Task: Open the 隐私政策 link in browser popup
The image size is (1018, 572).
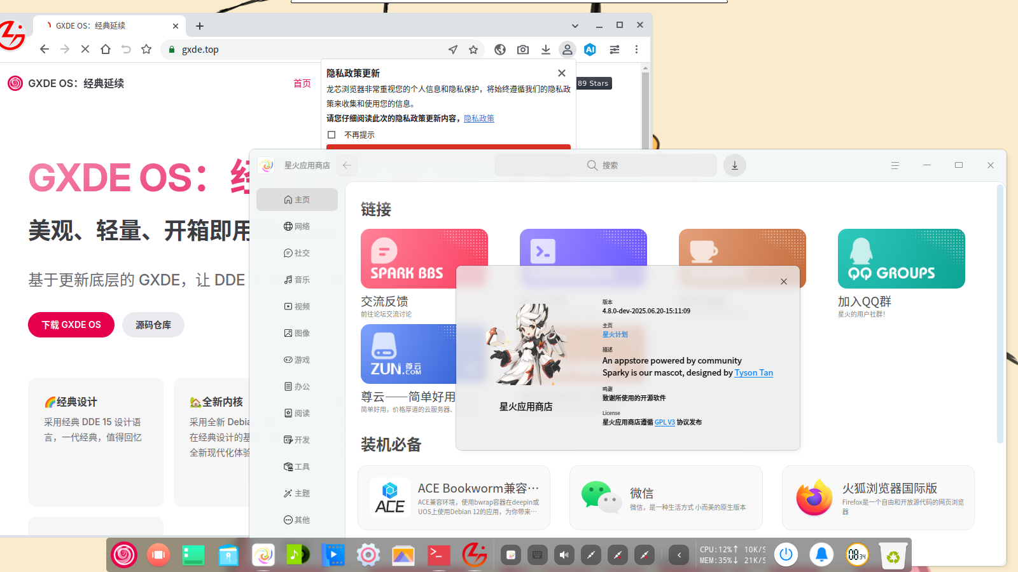Action: (x=478, y=118)
